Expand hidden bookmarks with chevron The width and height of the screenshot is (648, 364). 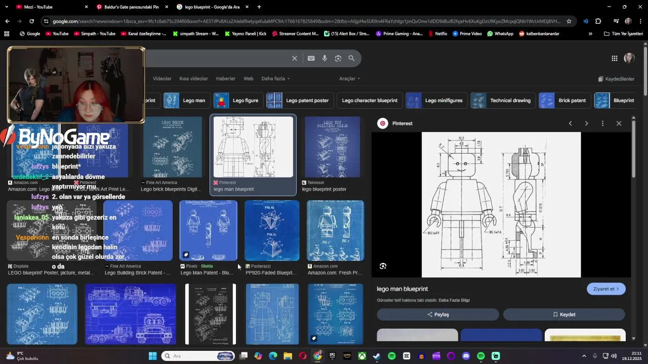coord(590,34)
